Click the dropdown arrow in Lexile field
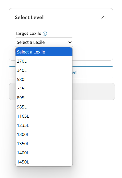Image resolution: width=122 pixels, height=178 pixels. pyautogui.click(x=70, y=42)
